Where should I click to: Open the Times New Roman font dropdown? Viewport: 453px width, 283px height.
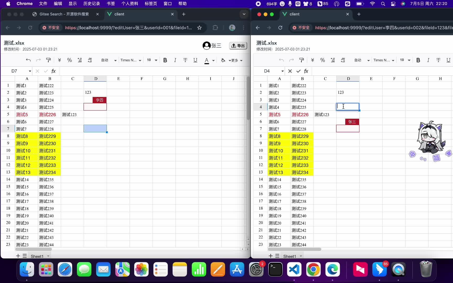point(130,60)
